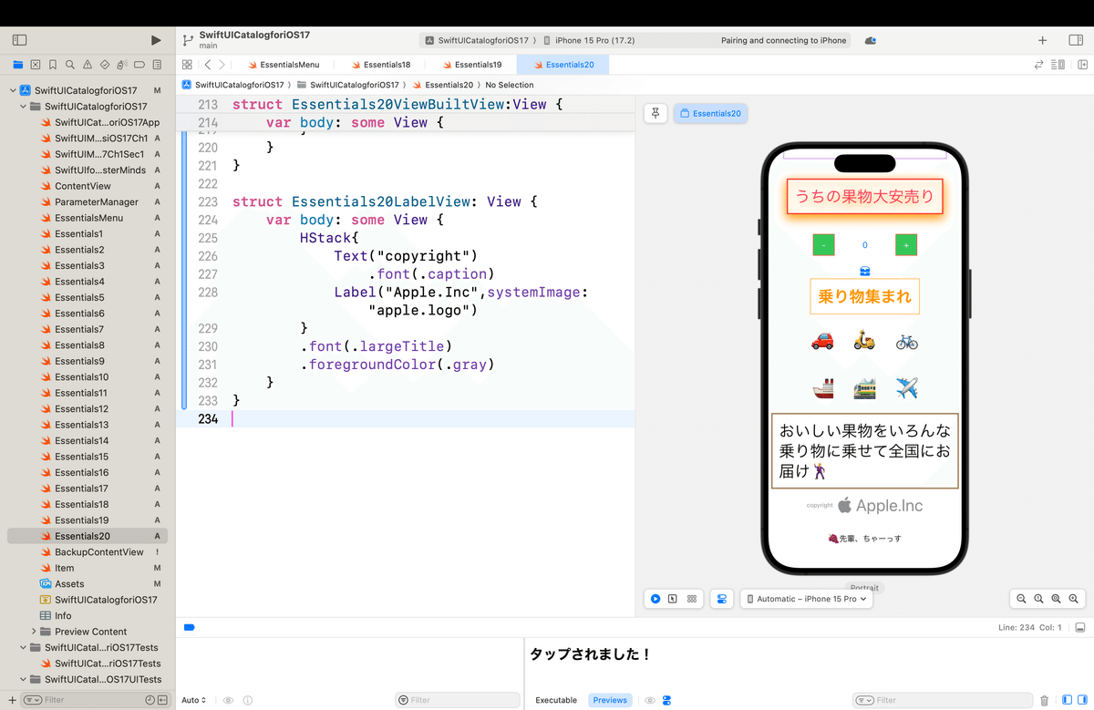Pin the preview with the pin button
The image size is (1094, 710).
point(655,113)
